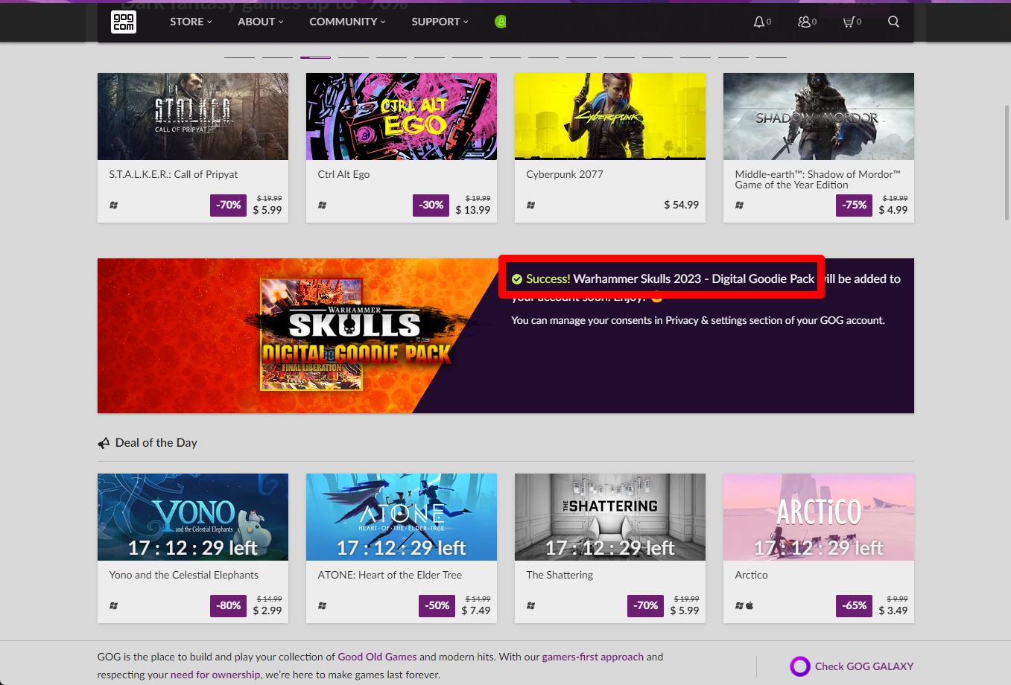Click the -70% badge on S.T.A.L.K.E.R.
This screenshot has width=1011, height=685.
tap(228, 205)
